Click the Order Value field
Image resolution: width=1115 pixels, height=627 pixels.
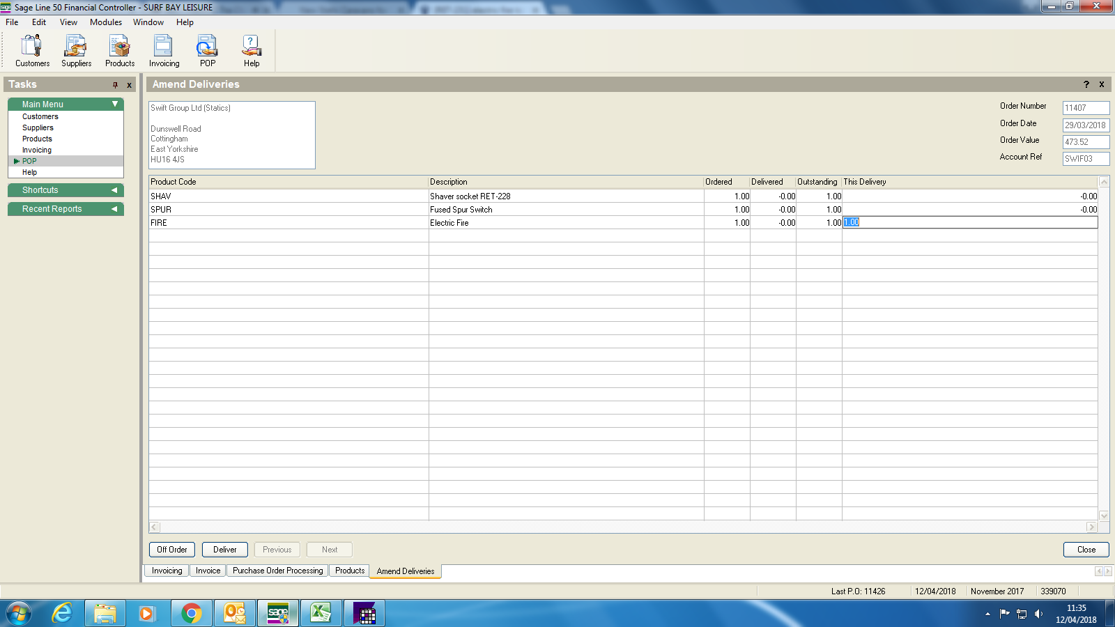coord(1086,142)
